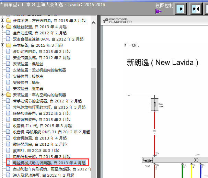
Task: Select 安装位置：接地点 entry
Action: tap(28, 76)
